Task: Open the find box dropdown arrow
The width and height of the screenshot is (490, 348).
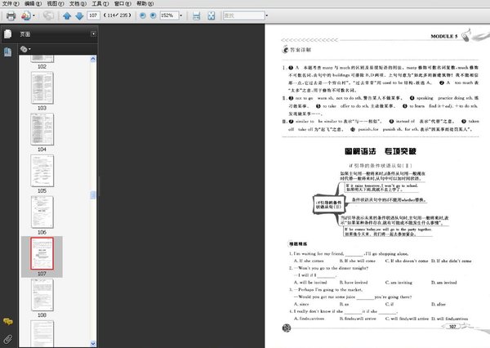Action: pyautogui.click(x=266, y=16)
